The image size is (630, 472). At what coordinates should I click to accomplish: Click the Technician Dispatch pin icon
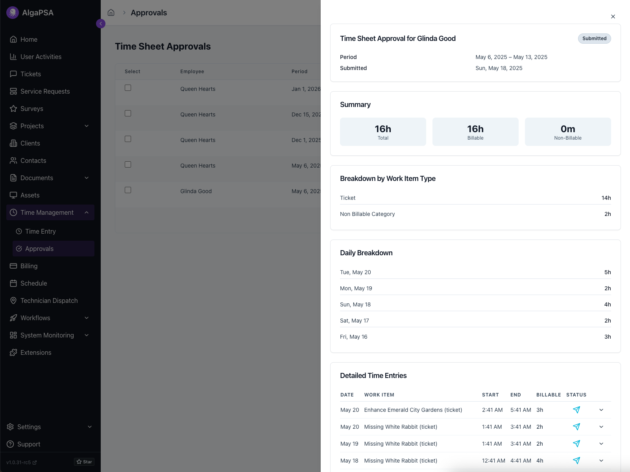click(13, 301)
